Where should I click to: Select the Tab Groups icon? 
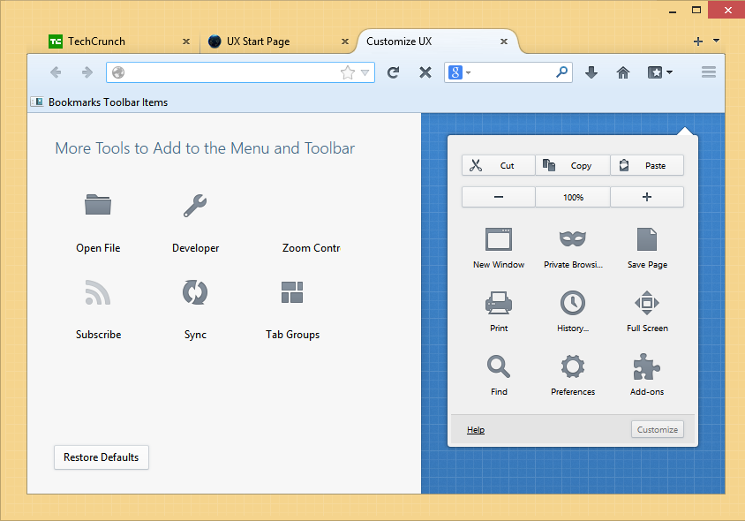tap(292, 292)
